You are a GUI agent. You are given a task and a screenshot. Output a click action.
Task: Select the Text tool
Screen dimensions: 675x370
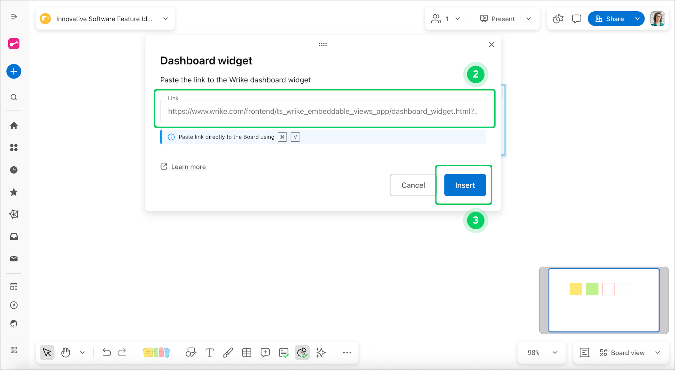pyautogui.click(x=209, y=352)
